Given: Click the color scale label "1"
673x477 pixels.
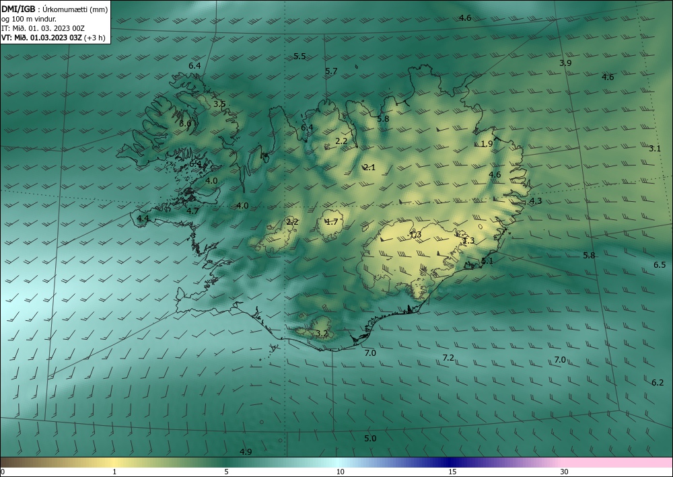Looking at the screenshot, I should click(x=114, y=472).
